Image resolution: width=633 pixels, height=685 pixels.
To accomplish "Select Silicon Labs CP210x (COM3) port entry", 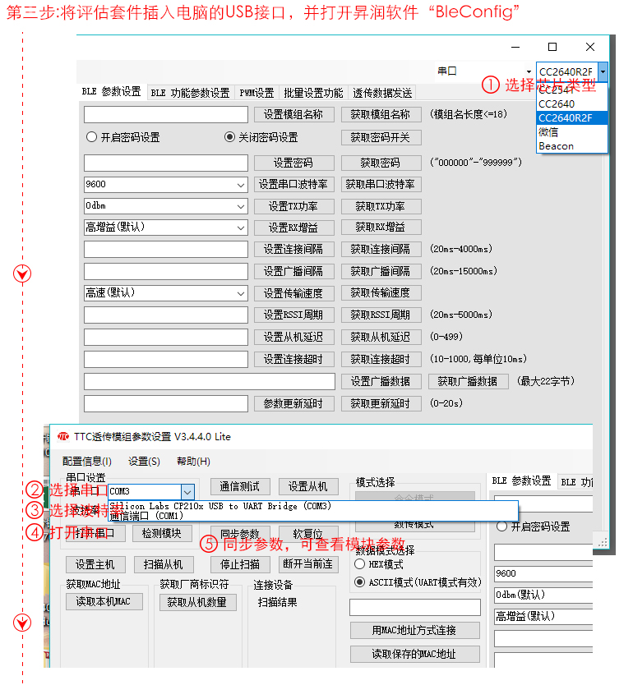I will click(x=312, y=506).
